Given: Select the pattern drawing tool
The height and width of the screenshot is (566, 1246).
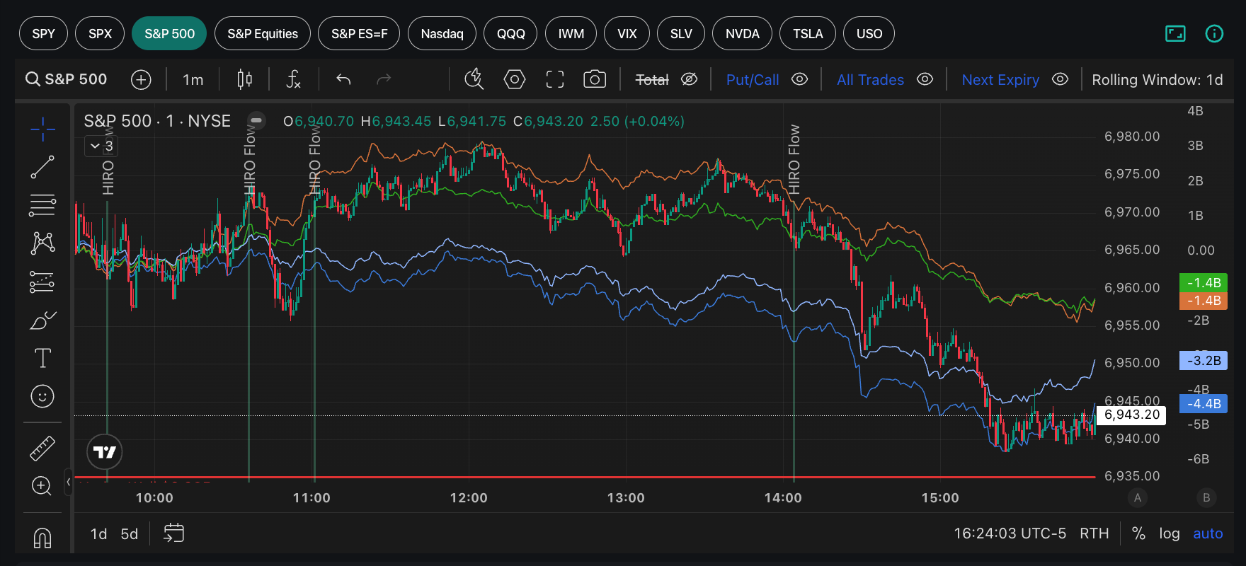Looking at the screenshot, I should click(42, 243).
